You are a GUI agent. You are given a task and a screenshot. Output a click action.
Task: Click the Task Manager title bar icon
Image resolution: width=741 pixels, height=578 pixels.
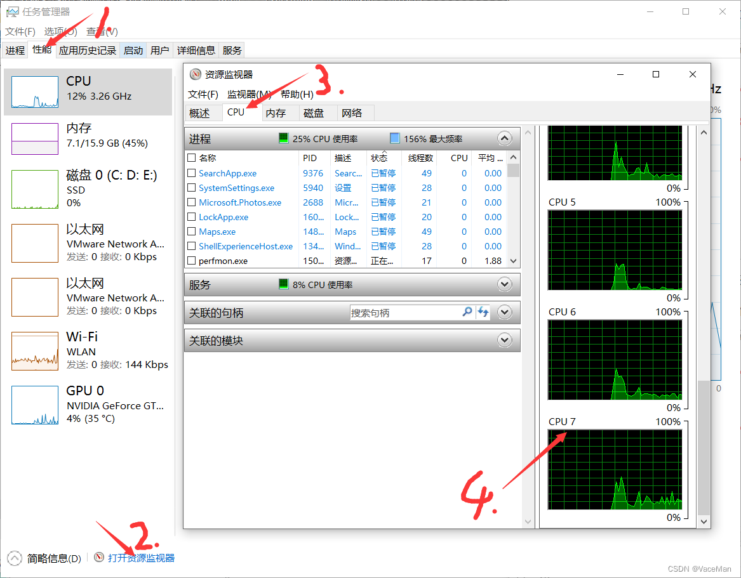[12, 12]
